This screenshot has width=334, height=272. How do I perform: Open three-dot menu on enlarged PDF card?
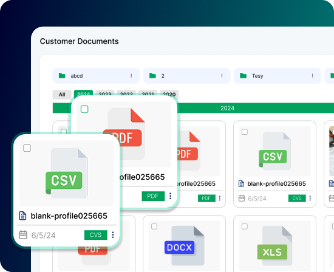click(170, 196)
